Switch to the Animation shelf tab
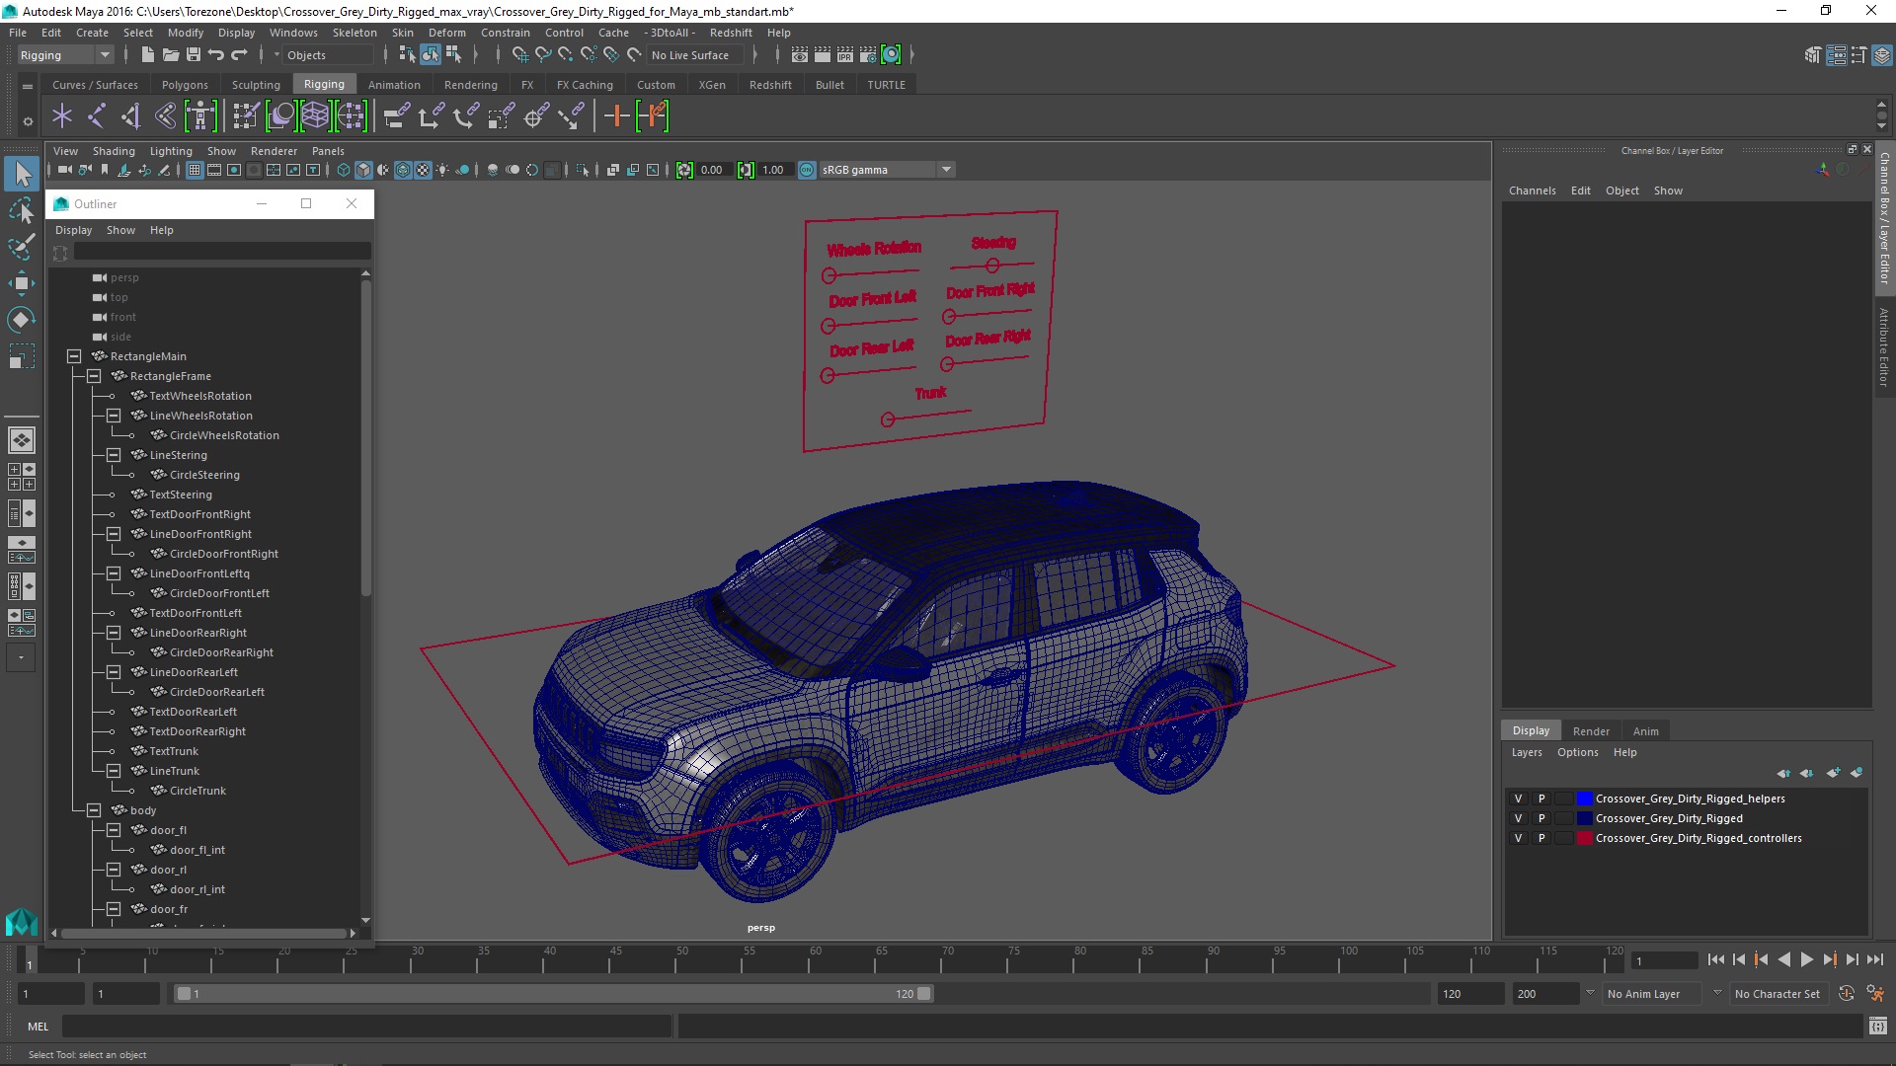 tap(394, 85)
